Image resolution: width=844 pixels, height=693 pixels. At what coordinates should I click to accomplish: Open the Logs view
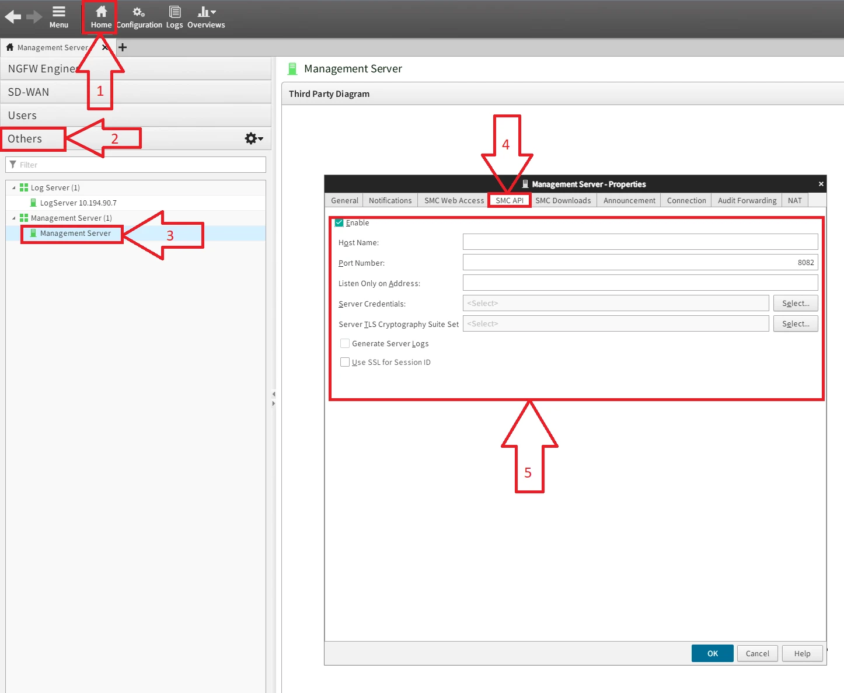(174, 16)
